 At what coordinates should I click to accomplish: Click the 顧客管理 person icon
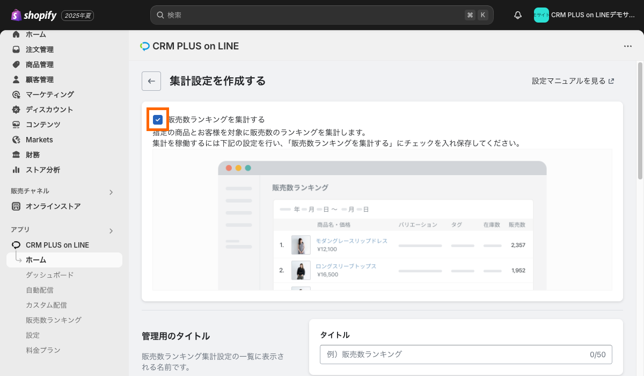click(16, 79)
